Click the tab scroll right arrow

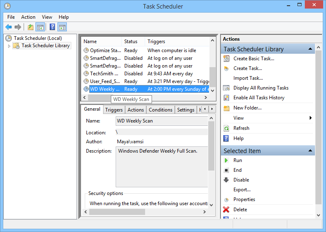[x=212, y=109]
